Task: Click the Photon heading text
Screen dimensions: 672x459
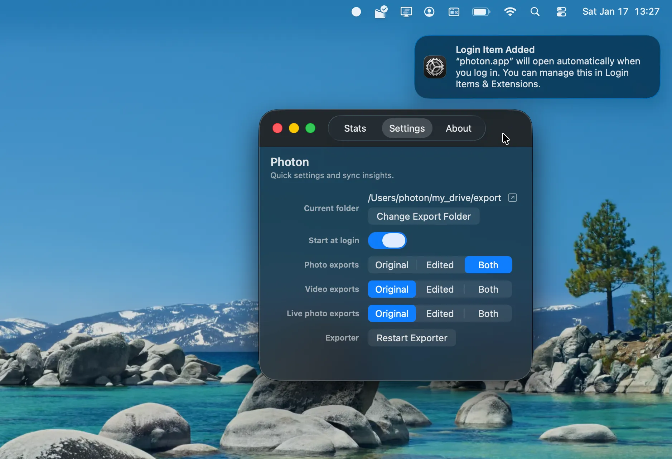Action: [x=289, y=162]
